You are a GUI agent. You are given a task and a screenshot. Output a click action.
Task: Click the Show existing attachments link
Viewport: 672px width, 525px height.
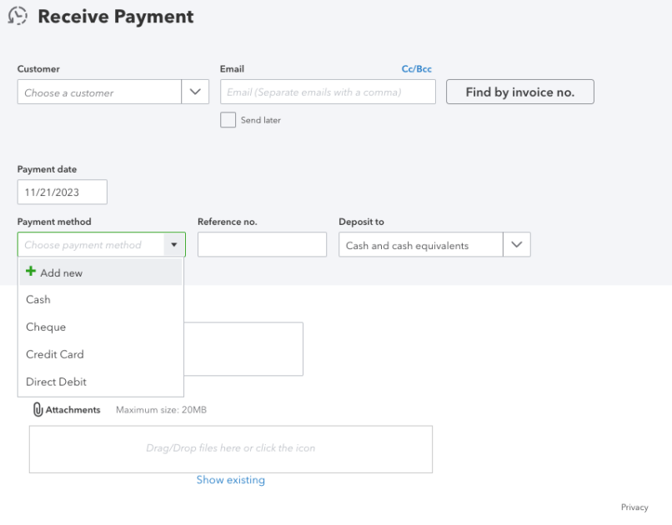(231, 480)
